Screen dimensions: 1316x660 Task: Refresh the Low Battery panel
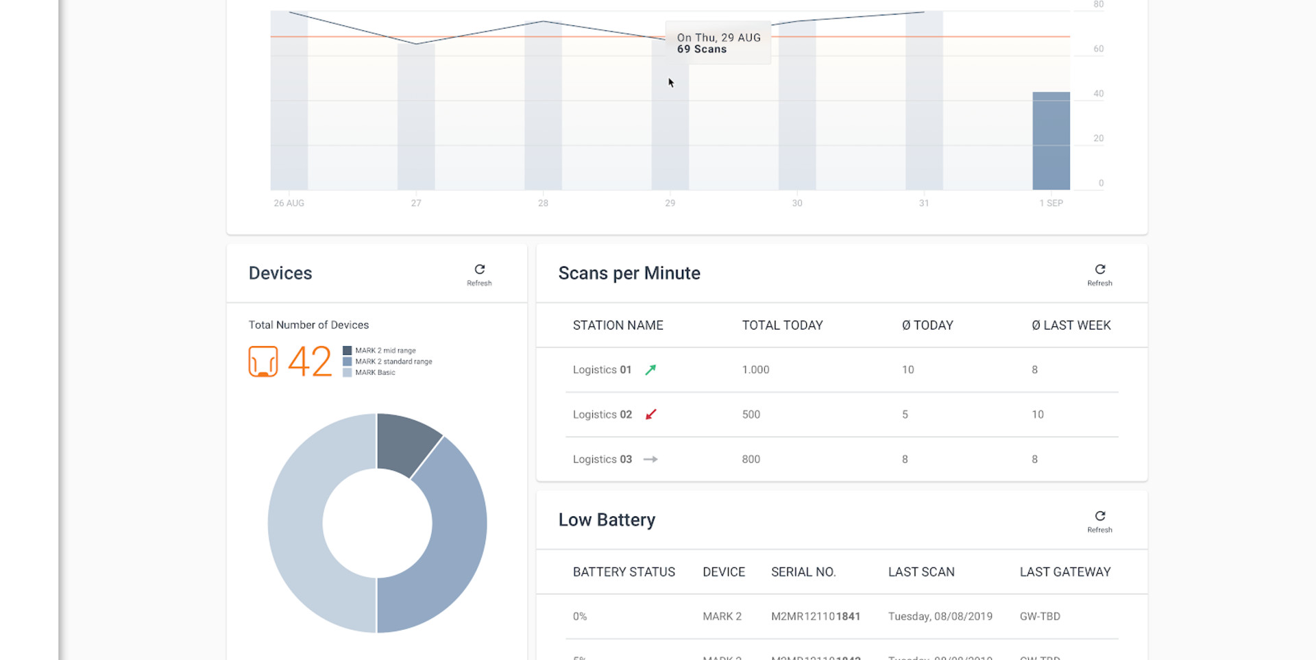(x=1099, y=521)
